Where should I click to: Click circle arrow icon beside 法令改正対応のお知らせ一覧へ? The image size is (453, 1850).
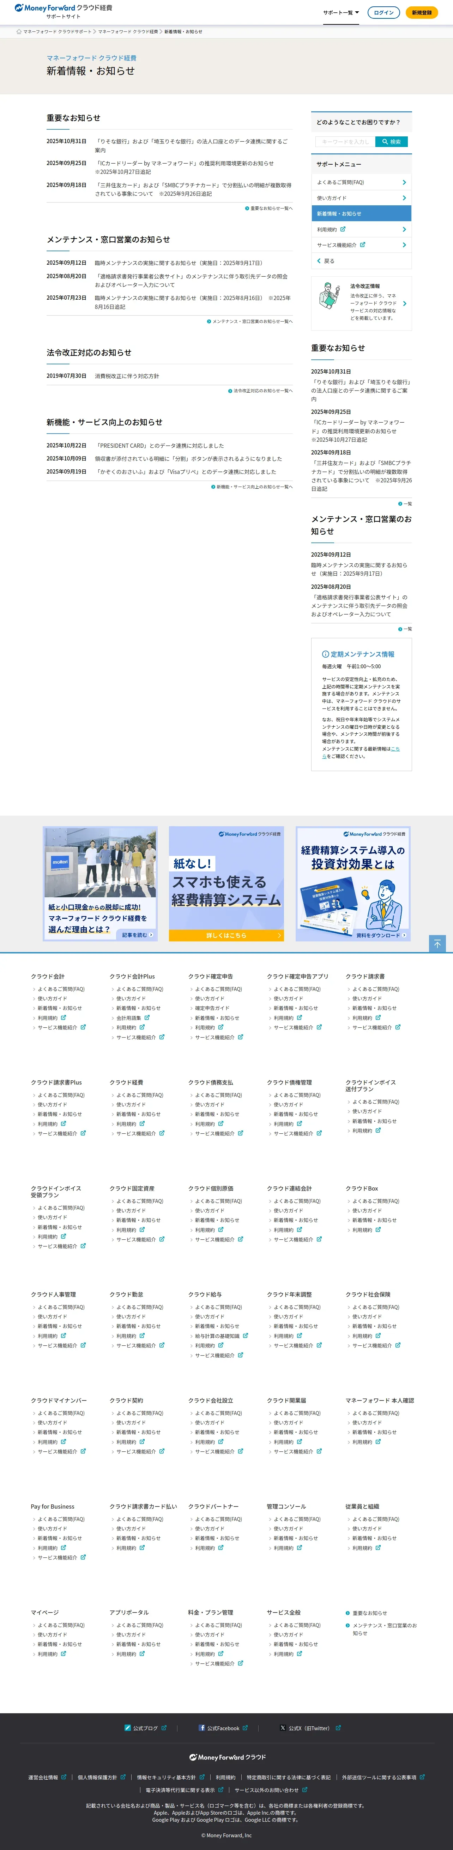click(230, 391)
